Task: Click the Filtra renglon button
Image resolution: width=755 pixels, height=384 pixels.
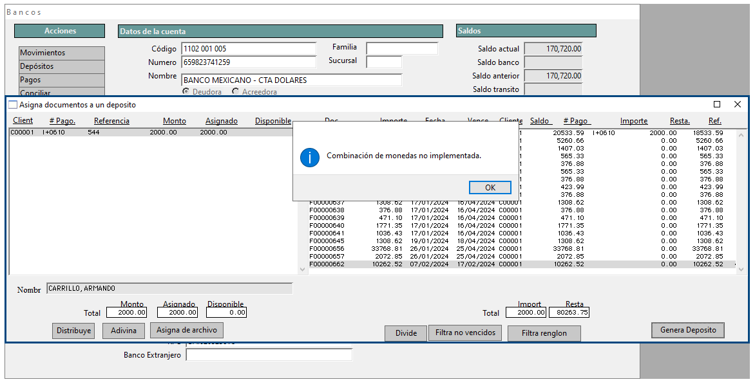Action: (x=544, y=333)
